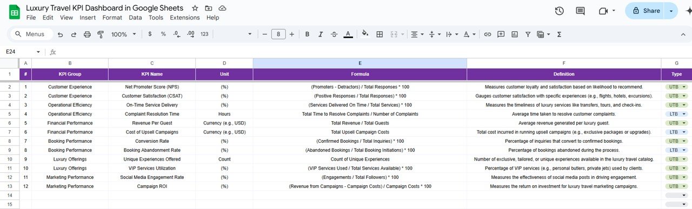Click the document title text
692x209 pixels.
coord(104,8)
